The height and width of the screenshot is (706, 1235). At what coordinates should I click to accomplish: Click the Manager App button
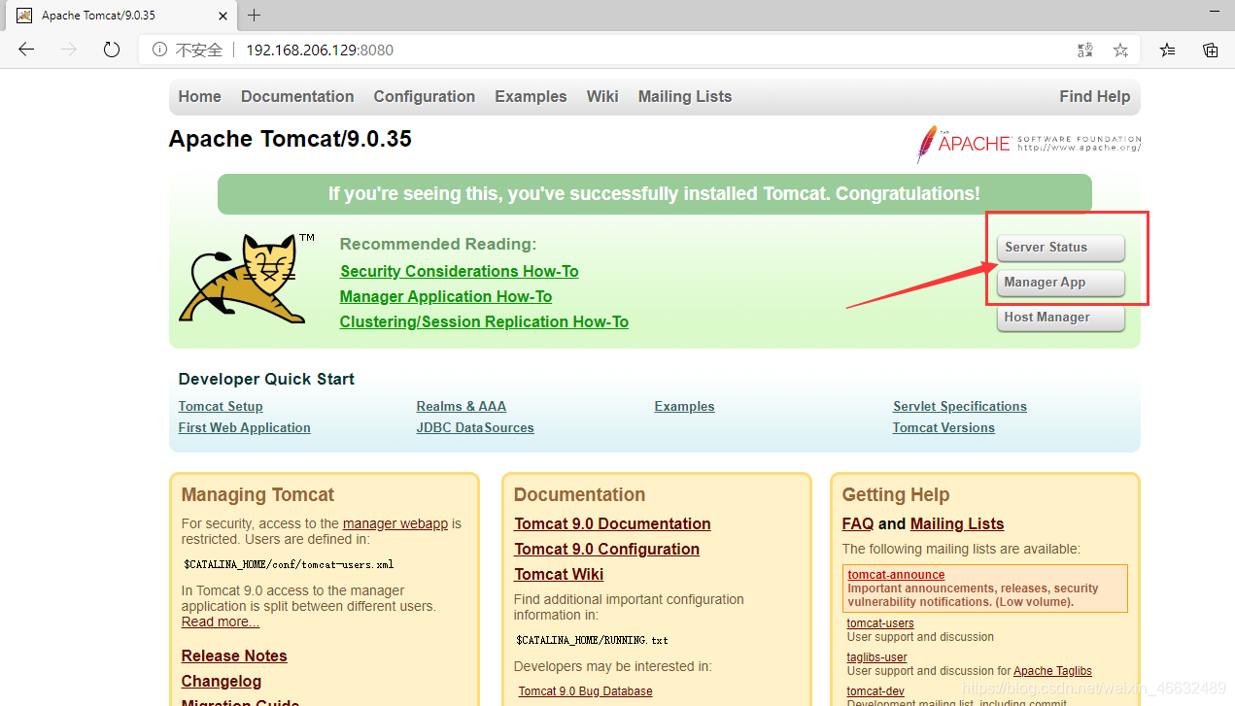point(1061,283)
